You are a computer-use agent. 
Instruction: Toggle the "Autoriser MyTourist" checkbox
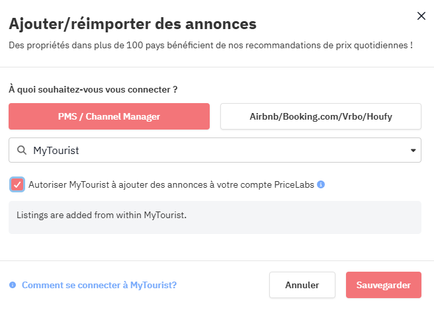(x=17, y=184)
